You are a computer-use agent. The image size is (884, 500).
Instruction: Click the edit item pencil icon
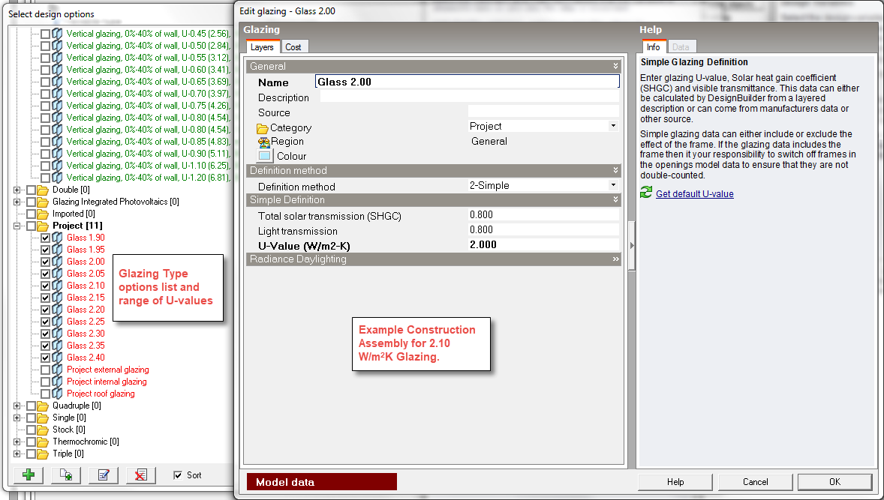104,475
